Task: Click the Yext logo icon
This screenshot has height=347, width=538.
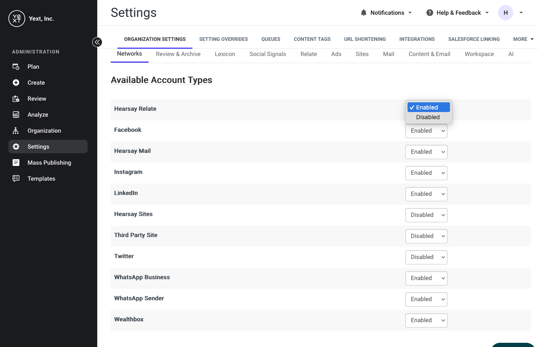Action: (x=17, y=19)
